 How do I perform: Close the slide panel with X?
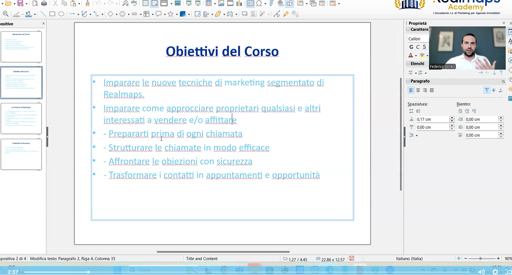[x=43, y=24]
